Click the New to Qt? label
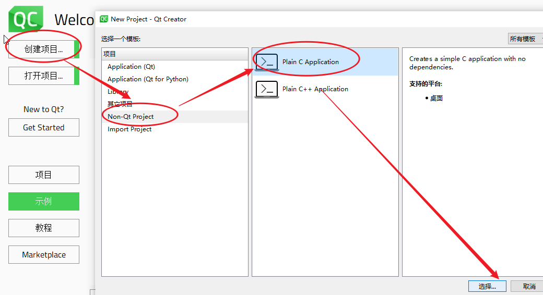 (44, 109)
